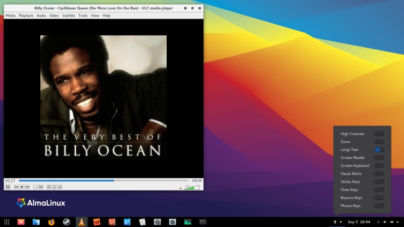Image resolution: width=404 pixels, height=227 pixels.
Task: Launch Firefox from the taskbar
Action: pyautogui.click(x=52, y=222)
